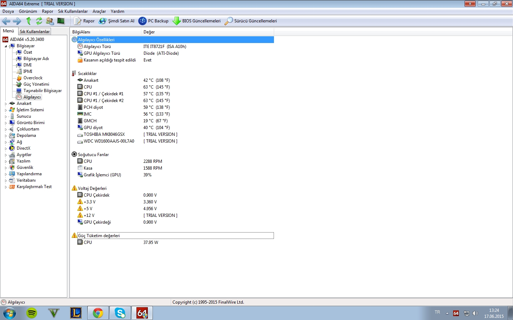Screen dimensions: 513x320
Task: Click the AIDA64 system tray icon
Action: tap(456, 313)
